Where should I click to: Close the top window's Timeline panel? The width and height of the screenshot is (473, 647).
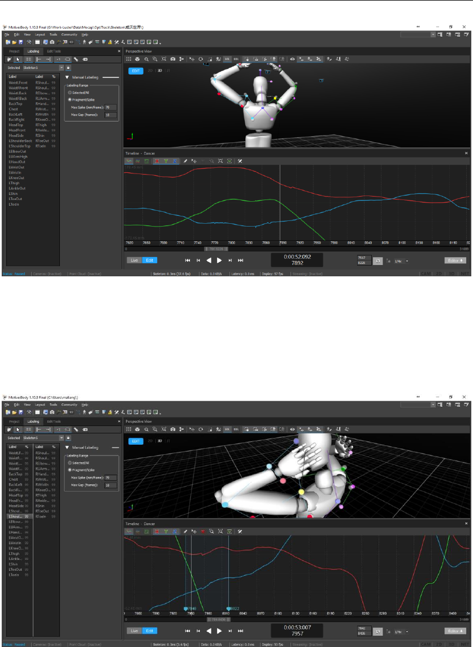466,154
